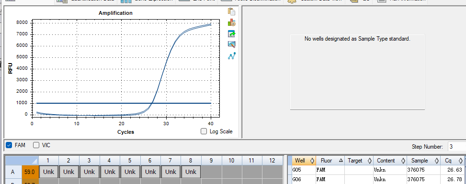The height and width of the screenshot is (184, 466).
Task: Select well A8 Unk in plate
Action: [x=191, y=172]
